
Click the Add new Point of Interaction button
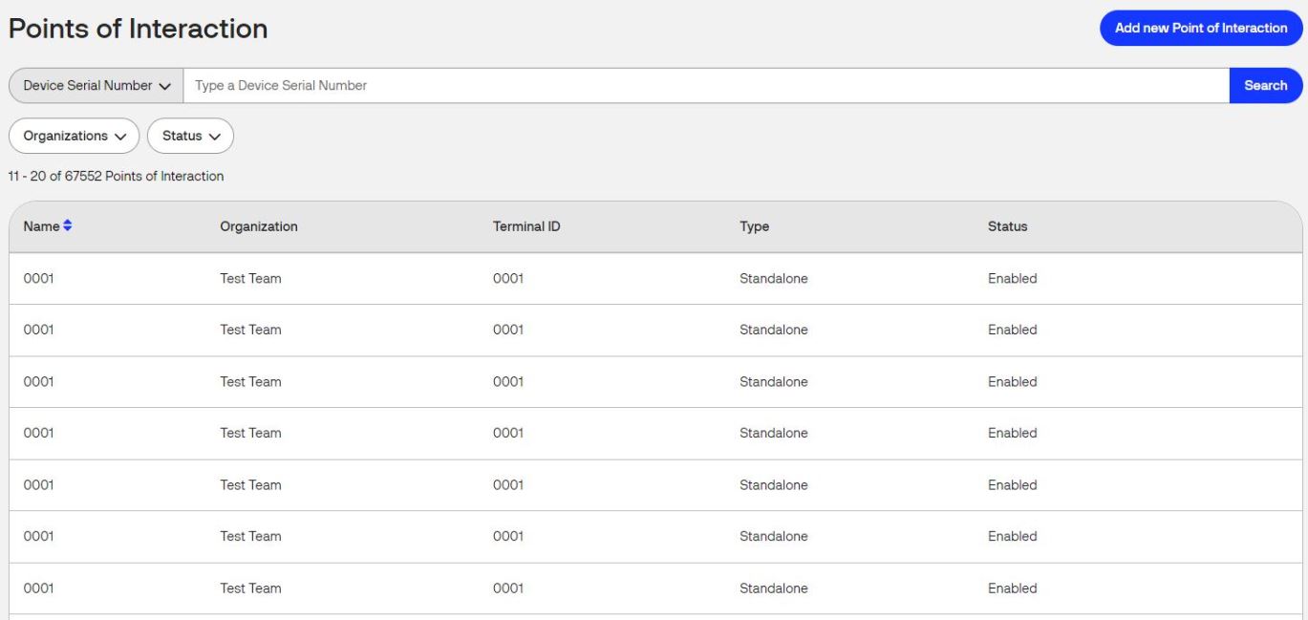pos(1201,28)
